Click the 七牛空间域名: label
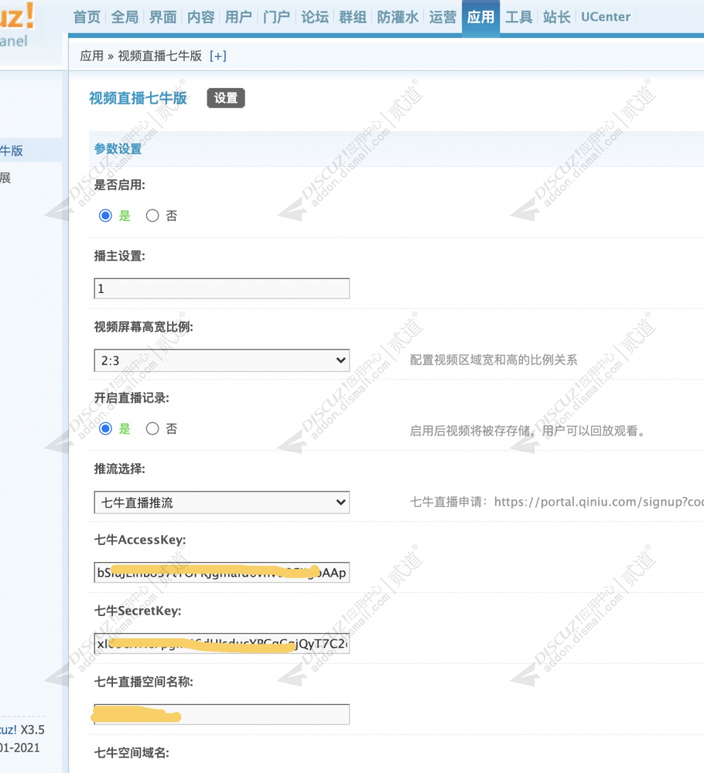The height and width of the screenshot is (773, 704). pyautogui.click(x=132, y=753)
